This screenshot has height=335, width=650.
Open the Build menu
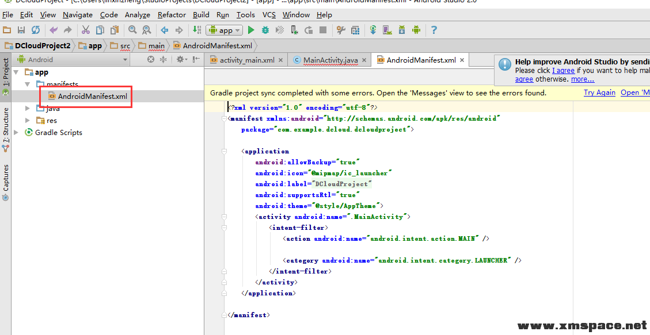(x=201, y=15)
